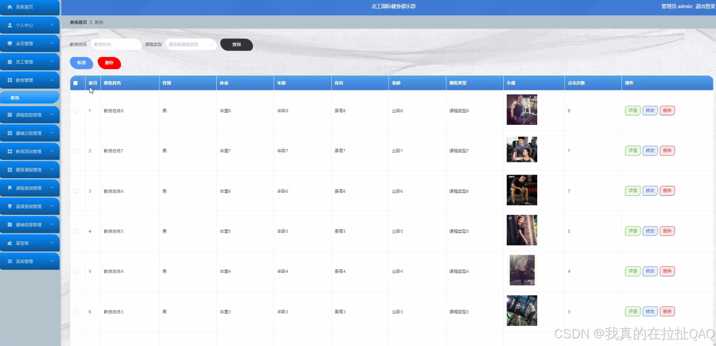Expand the 员工管理 menu chevron

click(x=52, y=62)
